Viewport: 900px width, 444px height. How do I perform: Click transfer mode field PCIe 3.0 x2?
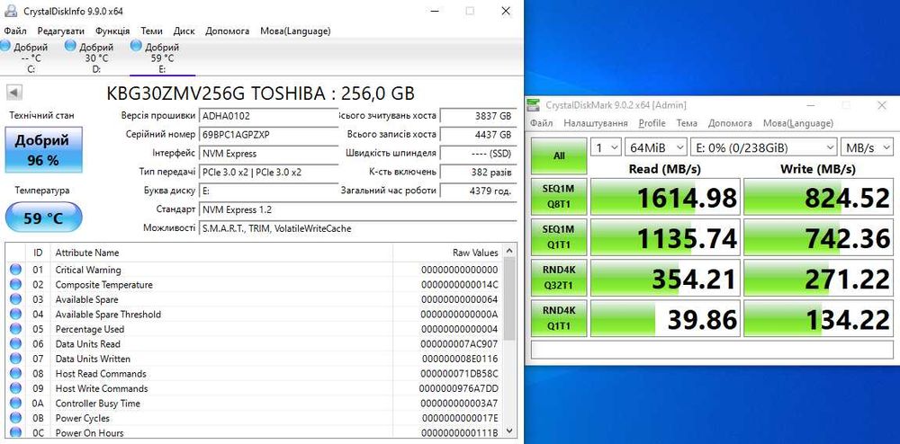(268, 172)
